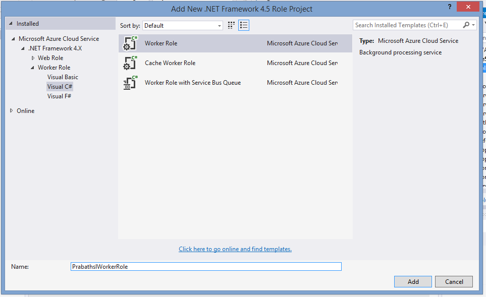This screenshot has width=486, height=297.
Task: Click Cache Worker Role row's category text
Action: tap(302, 63)
